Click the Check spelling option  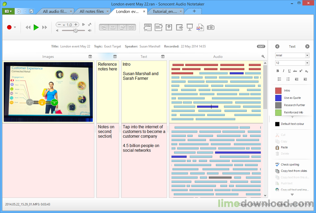point(290,164)
